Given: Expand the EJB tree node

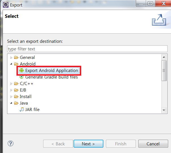Looking at the screenshot, I should coord(11,90).
